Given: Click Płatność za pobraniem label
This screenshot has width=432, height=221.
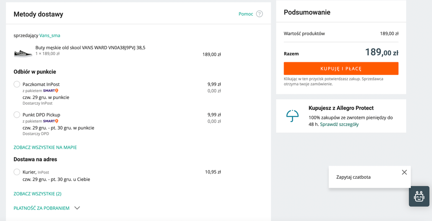Looking at the screenshot, I should point(42,208).
